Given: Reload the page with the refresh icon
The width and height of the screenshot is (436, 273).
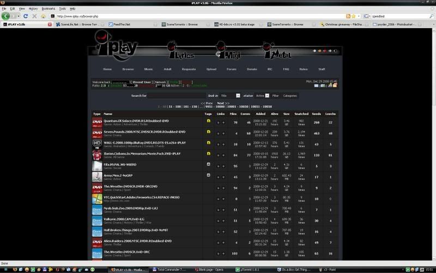Looking at the screenshot, I should point(26,16).
